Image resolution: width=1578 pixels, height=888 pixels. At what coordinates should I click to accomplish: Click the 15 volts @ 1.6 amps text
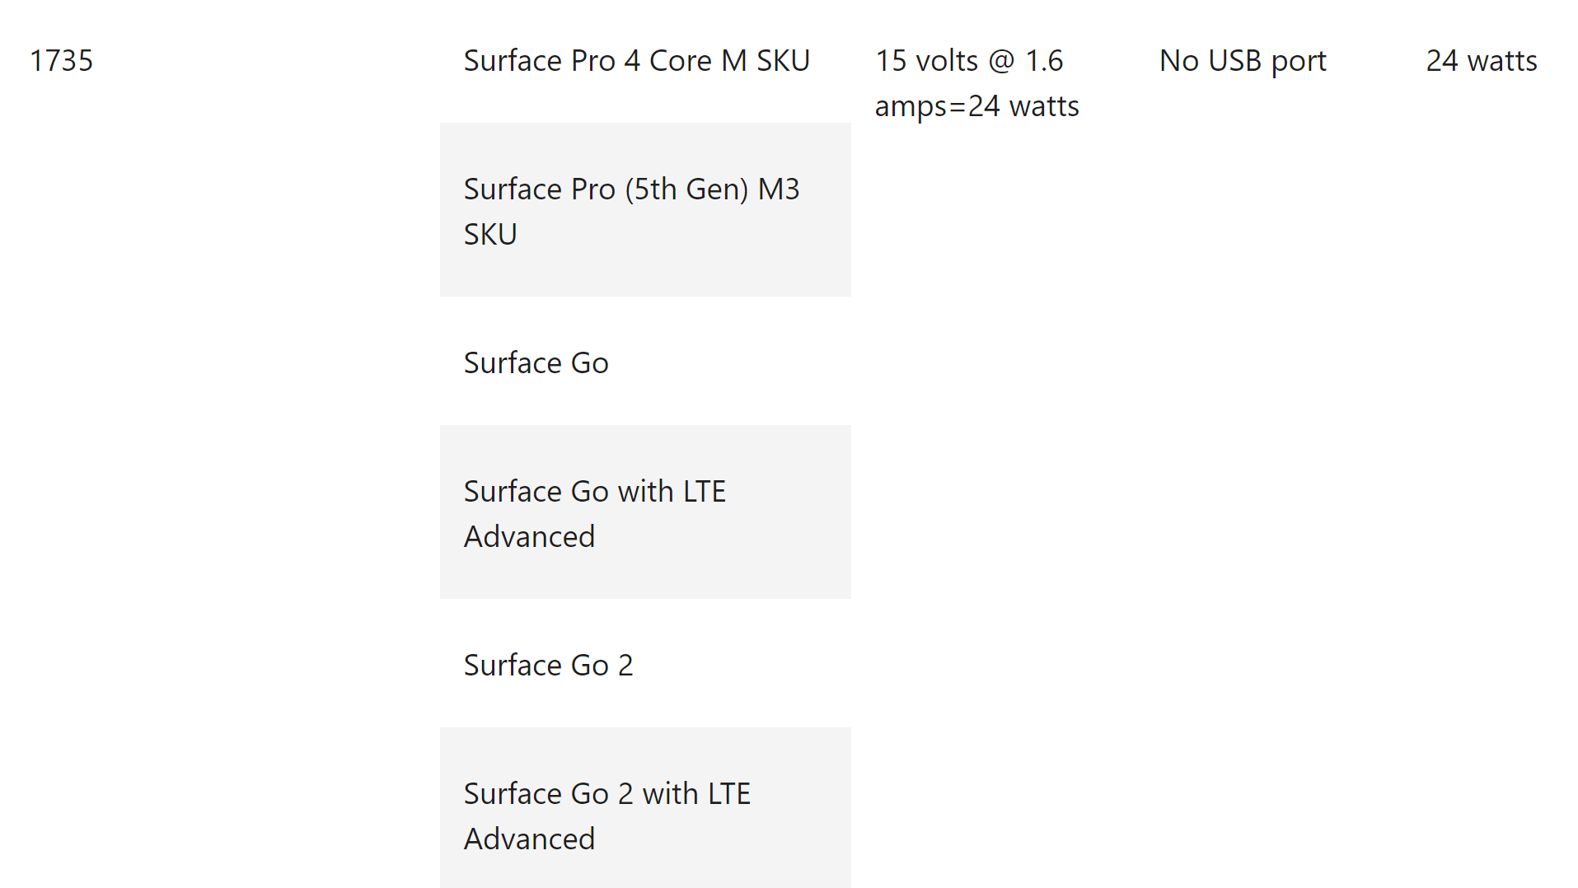[976, 83]
